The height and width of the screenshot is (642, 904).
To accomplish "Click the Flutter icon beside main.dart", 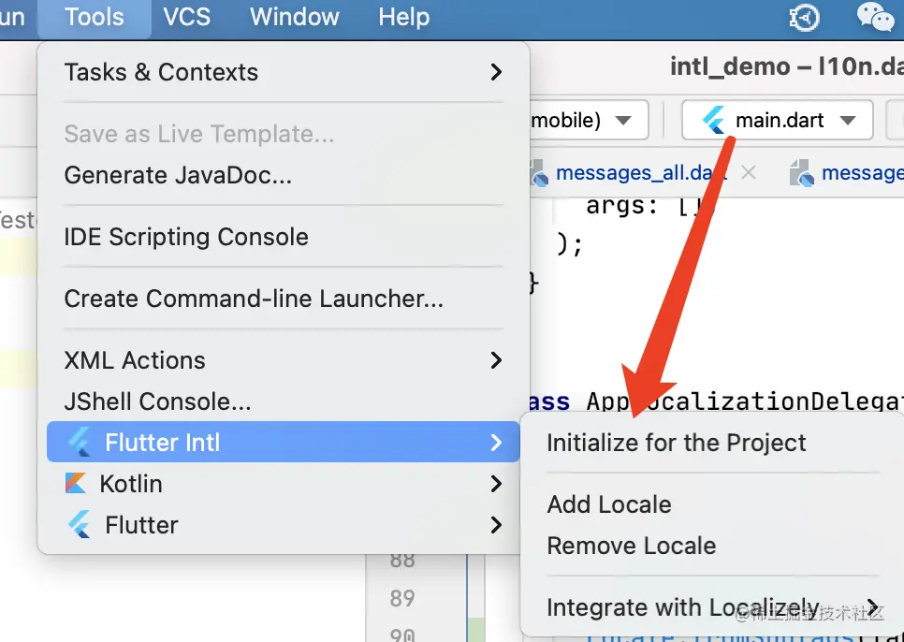I will [714, 120].
